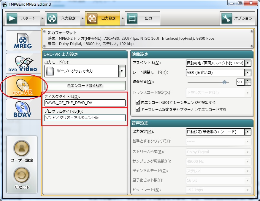Screen dimensions: 260x201
Task: Click the 映像: MPEG-2 format info line
Action: point(131,39)
